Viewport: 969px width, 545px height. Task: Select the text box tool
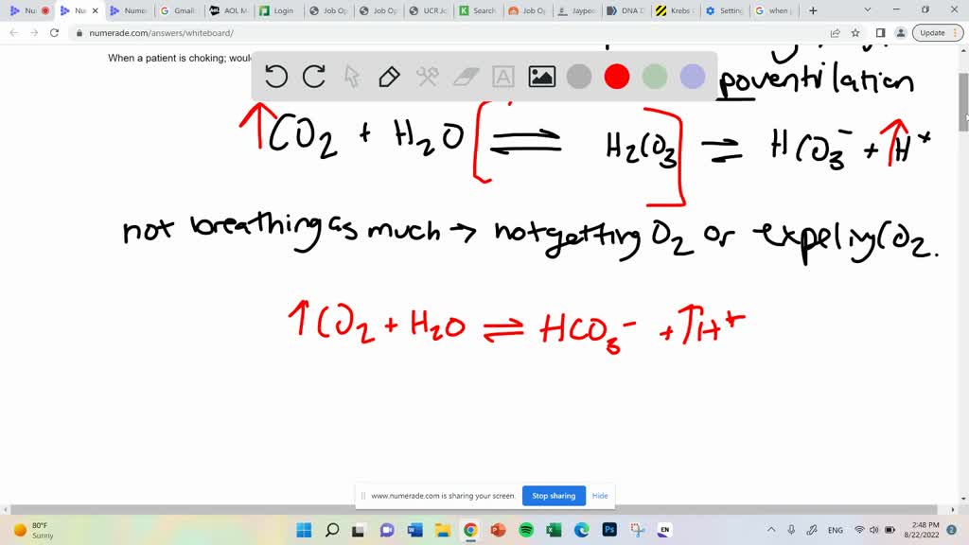(503, 77)
